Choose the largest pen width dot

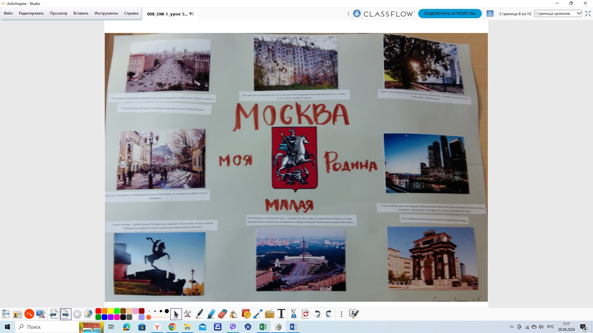[167, 311]
